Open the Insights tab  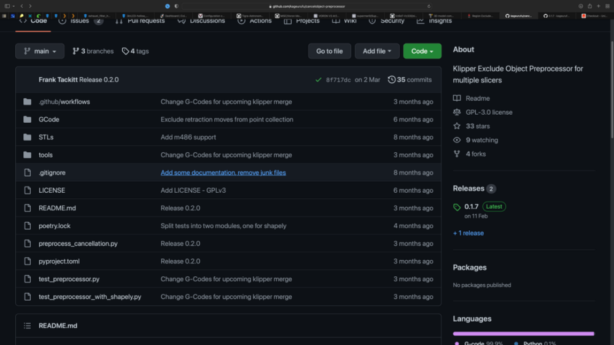coord(434,21)
